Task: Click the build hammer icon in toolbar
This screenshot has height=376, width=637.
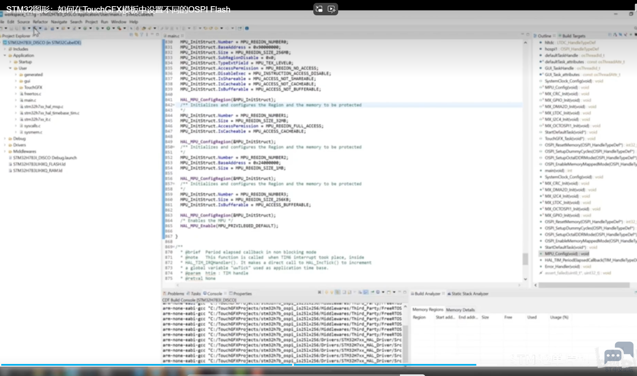Action: click(35, 28)
